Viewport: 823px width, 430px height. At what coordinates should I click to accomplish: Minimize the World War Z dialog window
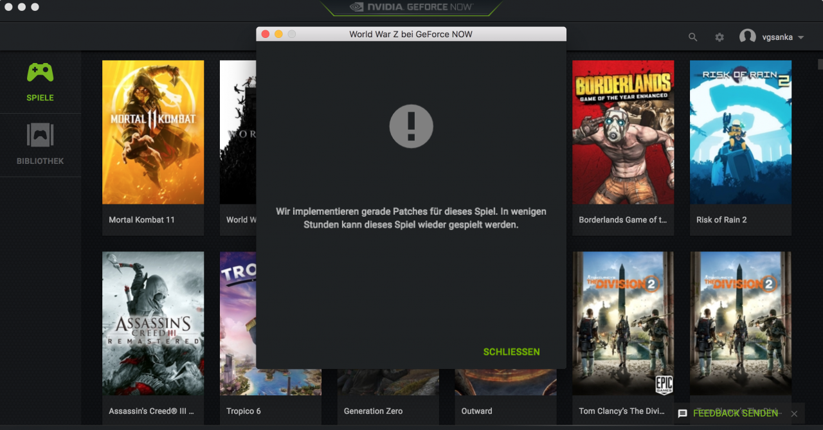278,34
